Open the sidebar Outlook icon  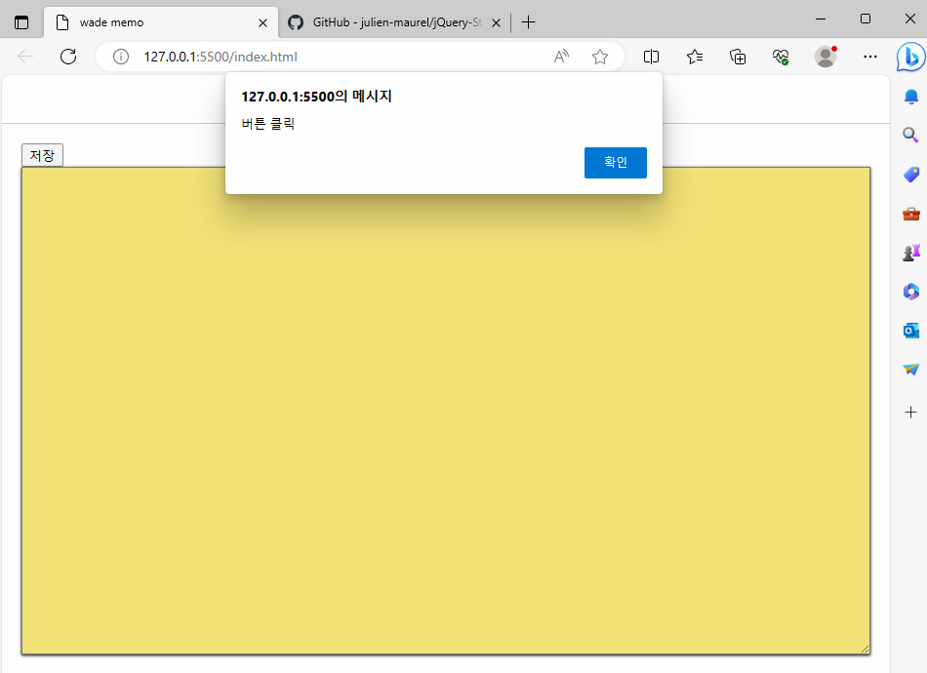point(911,331)
